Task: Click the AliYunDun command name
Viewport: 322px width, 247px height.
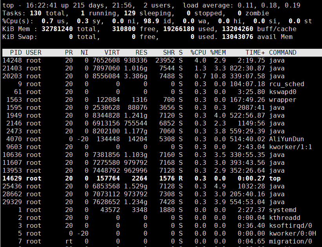Action: (286, 139)
